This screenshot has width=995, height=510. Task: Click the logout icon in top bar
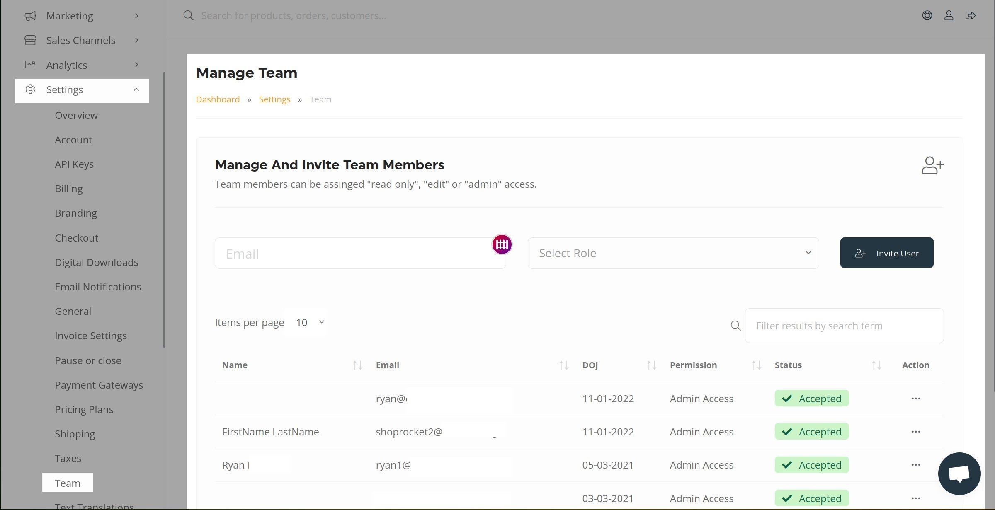(971, 15)
